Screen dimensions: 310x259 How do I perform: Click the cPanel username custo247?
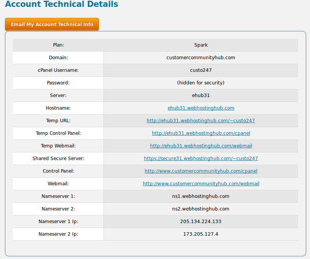tap(201, 70)
